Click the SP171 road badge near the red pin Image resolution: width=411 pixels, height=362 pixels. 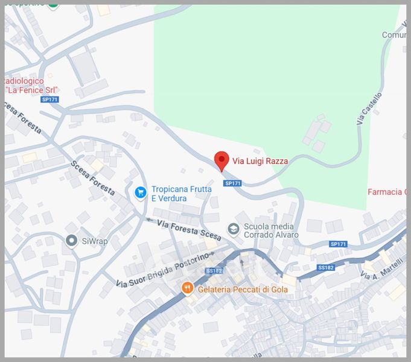pyautogui.click(x=232, y=183)
